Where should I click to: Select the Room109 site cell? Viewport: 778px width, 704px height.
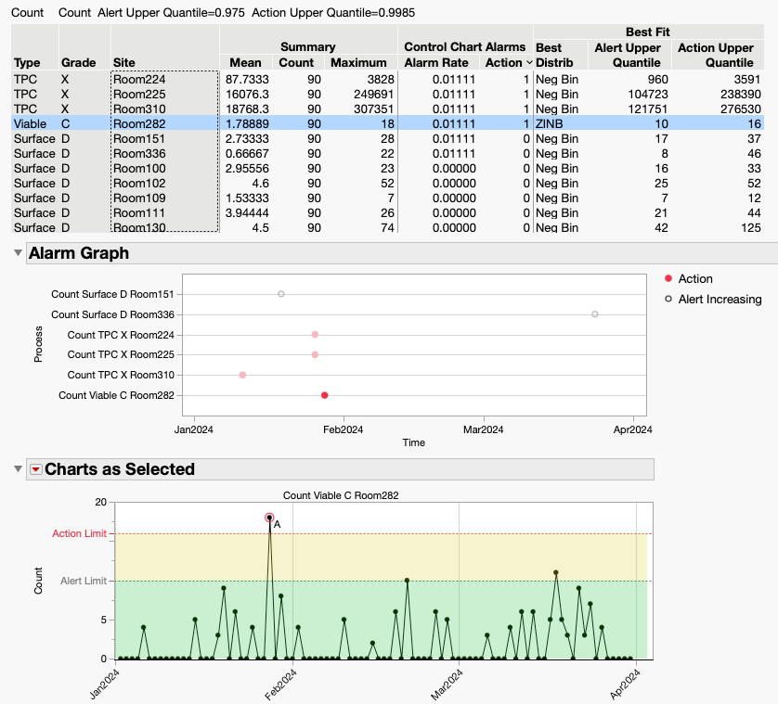click(x=139, y=198)
